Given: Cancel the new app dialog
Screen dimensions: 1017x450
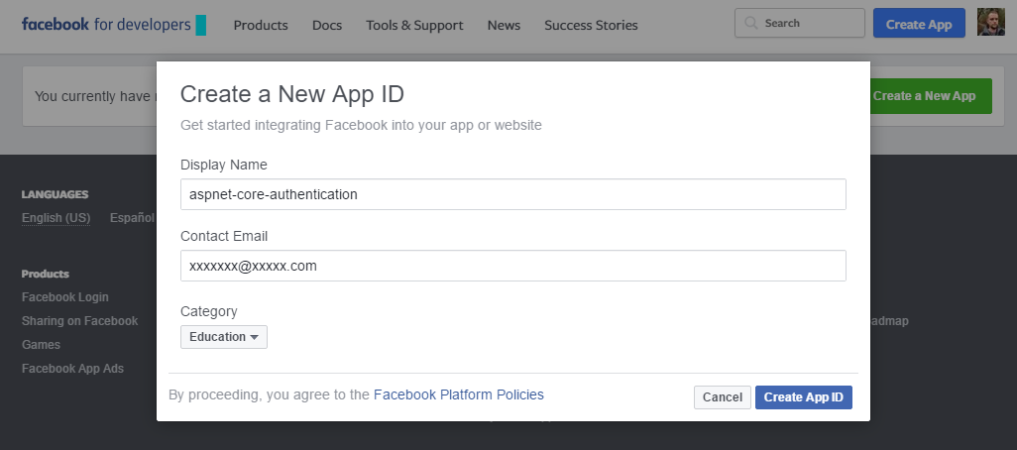Looking at the screenshot, I should coord(722,397).
